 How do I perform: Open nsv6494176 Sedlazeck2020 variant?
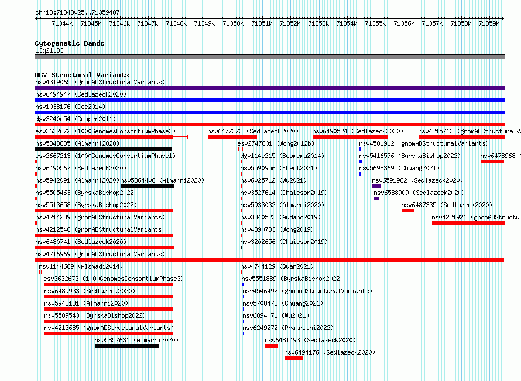click(x=330, y=352)
